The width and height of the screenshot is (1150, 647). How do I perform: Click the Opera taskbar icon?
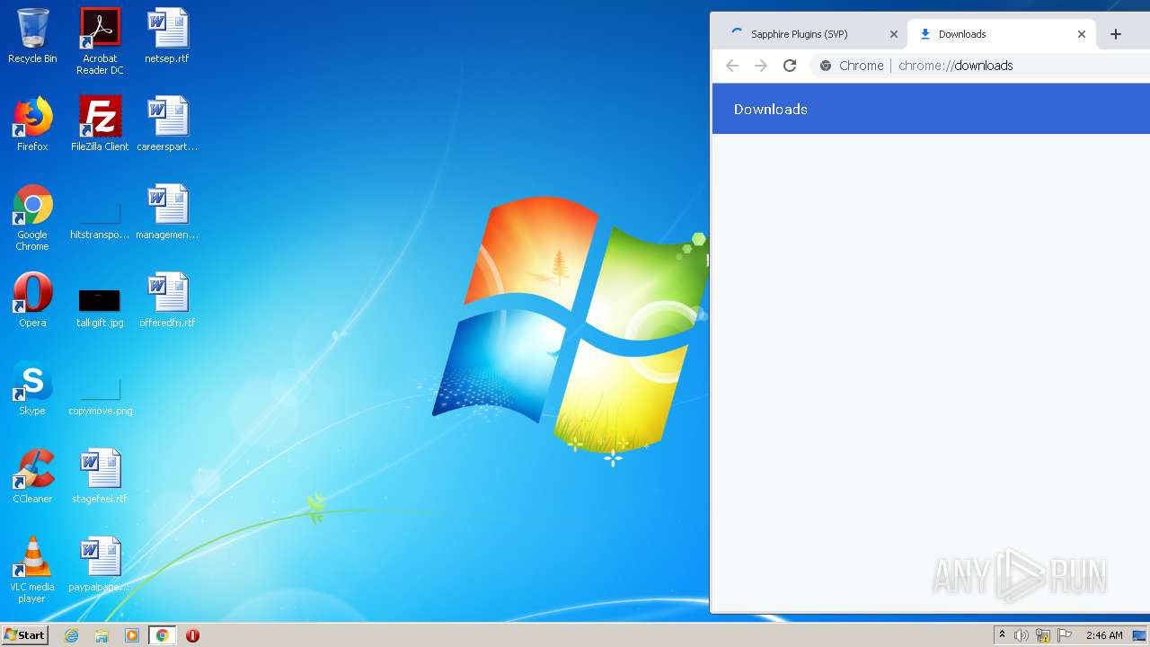coord(192,635)
